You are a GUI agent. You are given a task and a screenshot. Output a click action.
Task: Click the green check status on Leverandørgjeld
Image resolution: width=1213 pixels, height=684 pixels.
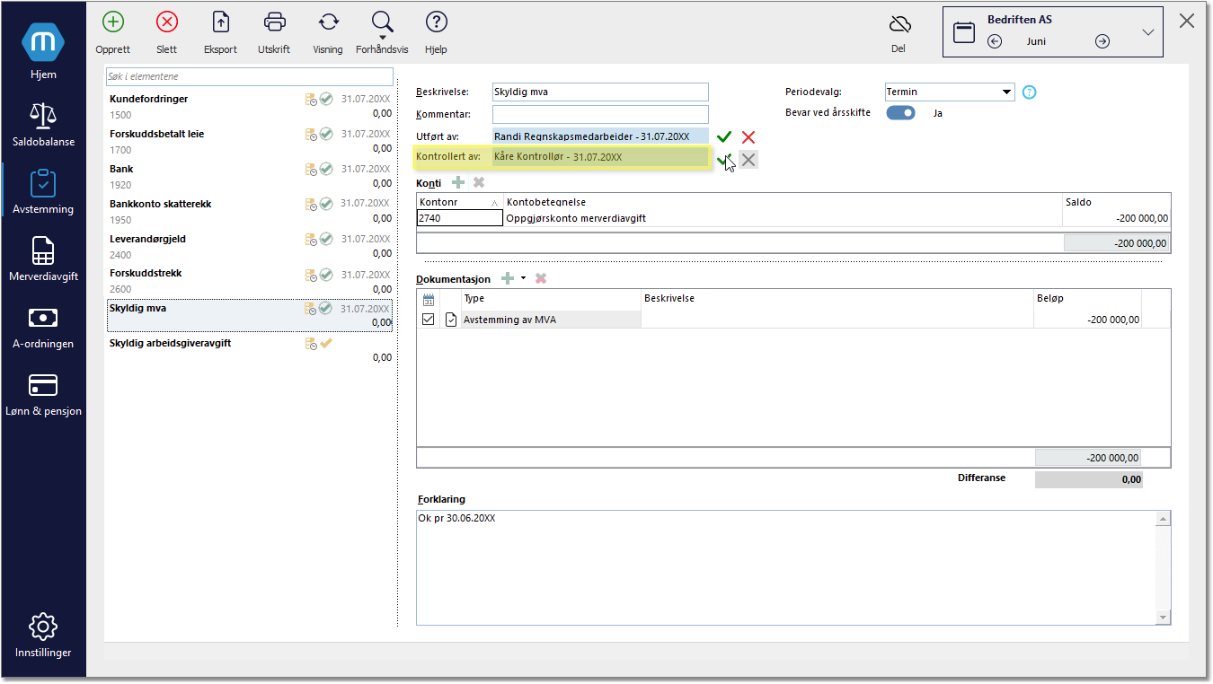[x=326, y=239]
